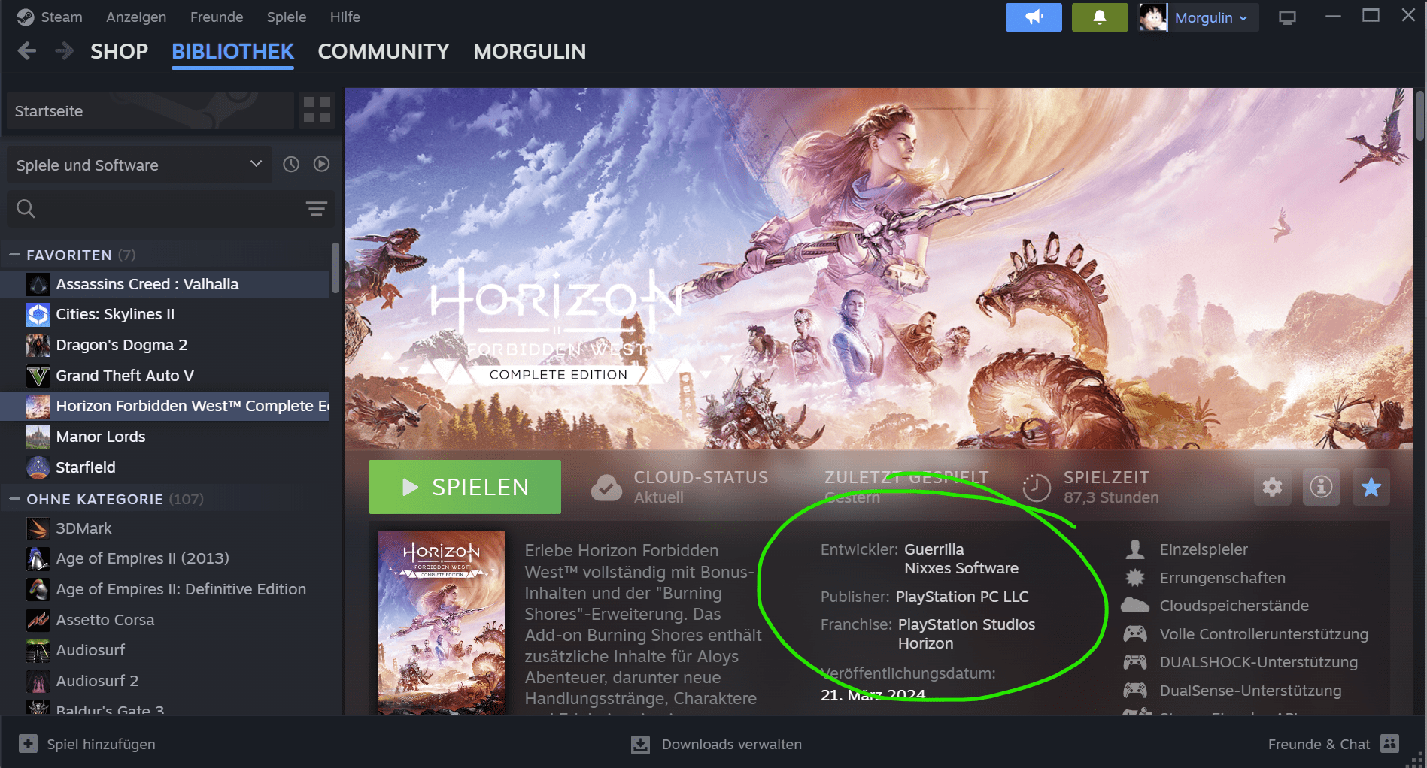Click the library search magnifier icon
The height and width of the screenshot is (768, 1427).
26,209
